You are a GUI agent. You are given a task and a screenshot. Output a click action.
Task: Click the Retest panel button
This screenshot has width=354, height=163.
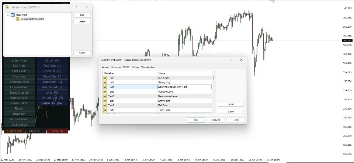[x=19, y=108]
